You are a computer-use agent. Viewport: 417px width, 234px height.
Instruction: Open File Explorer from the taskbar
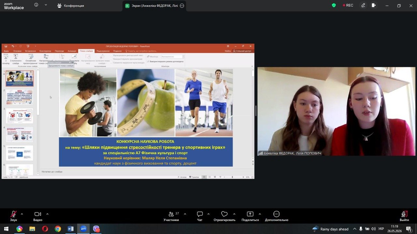32,229
